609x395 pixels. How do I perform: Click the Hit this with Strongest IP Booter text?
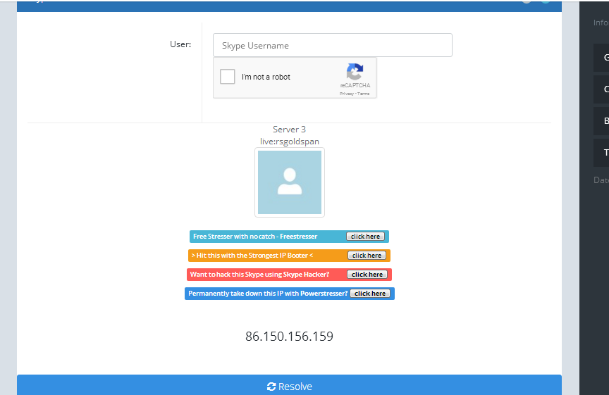click(x=252, y=256)
